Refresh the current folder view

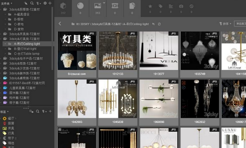[x=159, y=24]
